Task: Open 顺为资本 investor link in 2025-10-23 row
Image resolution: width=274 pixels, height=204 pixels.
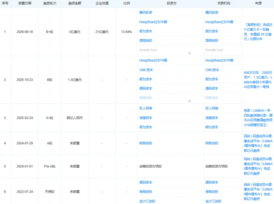Action: [146, 79]
